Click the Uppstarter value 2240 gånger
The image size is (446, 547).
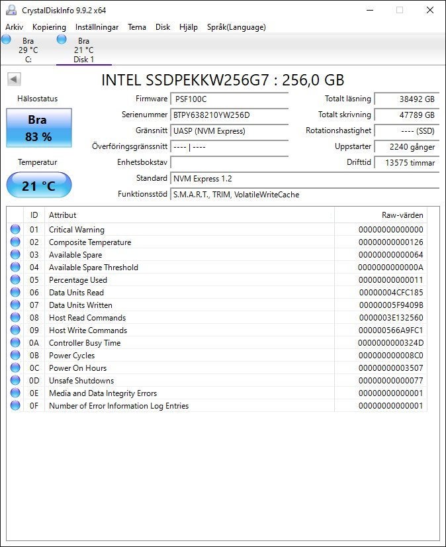(x=406, y=147)
